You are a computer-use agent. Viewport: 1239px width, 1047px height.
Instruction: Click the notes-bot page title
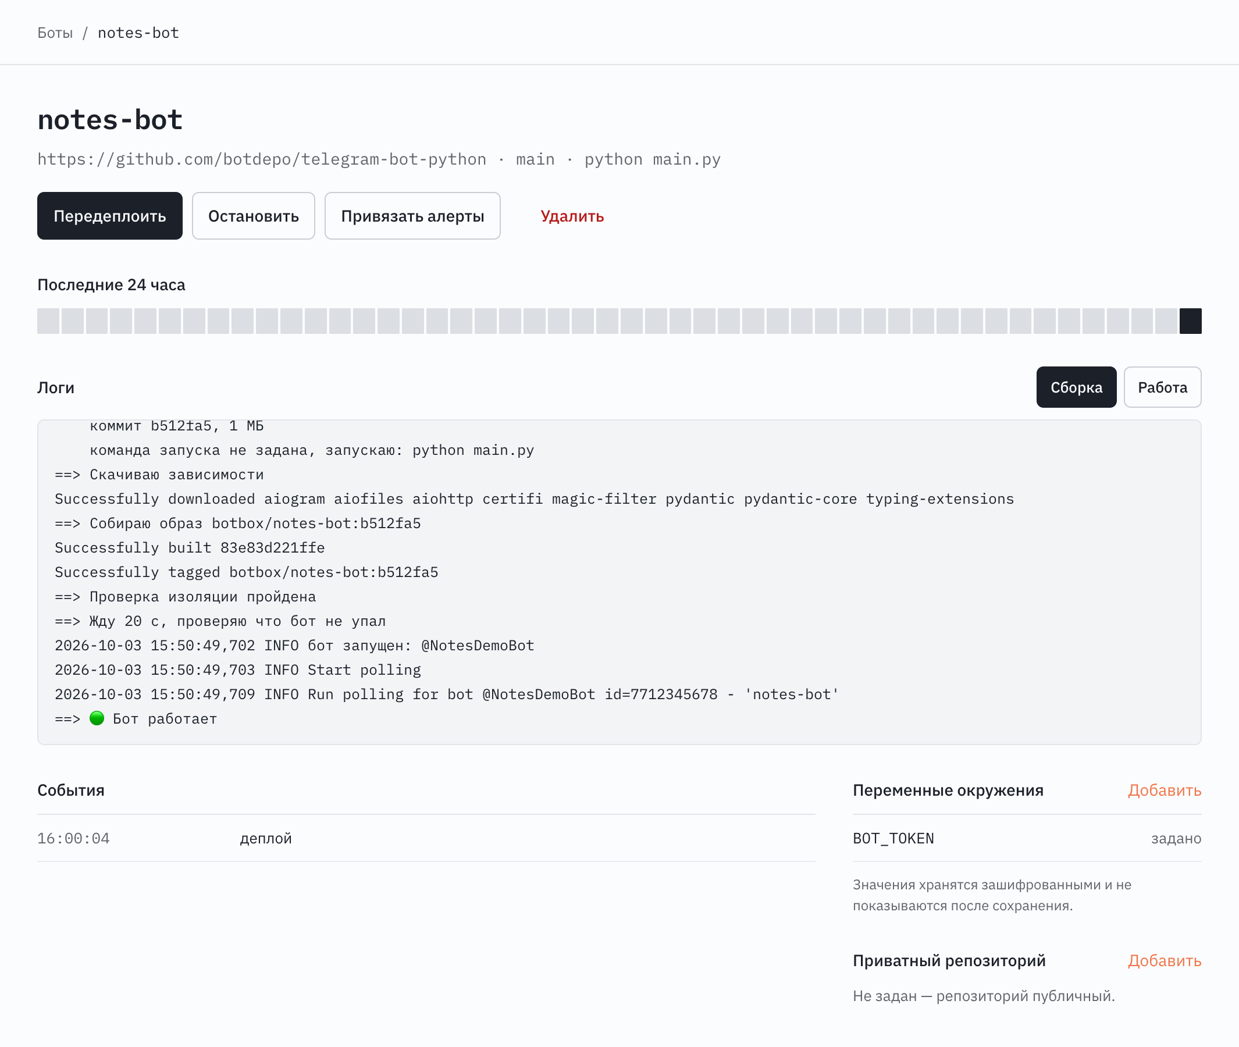click(110, 120)
